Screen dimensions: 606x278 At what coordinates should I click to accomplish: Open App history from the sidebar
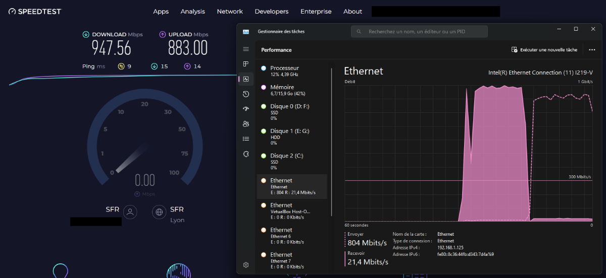[x=246, y=94]
